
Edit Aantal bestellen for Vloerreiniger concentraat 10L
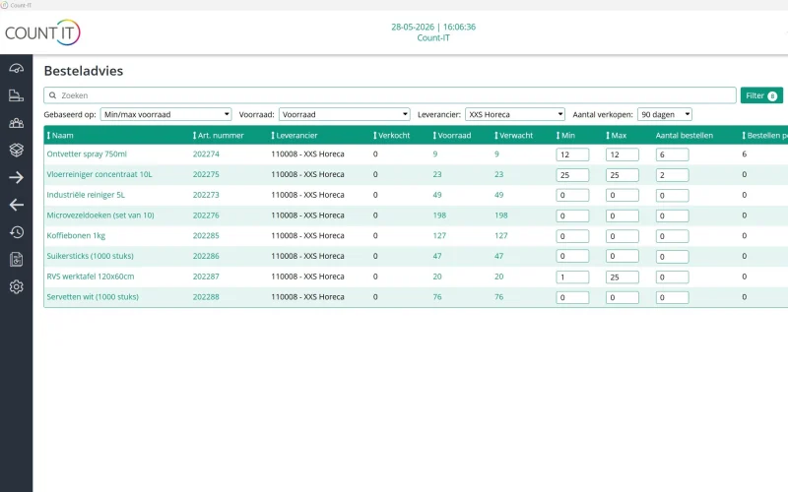click(672, 175)
